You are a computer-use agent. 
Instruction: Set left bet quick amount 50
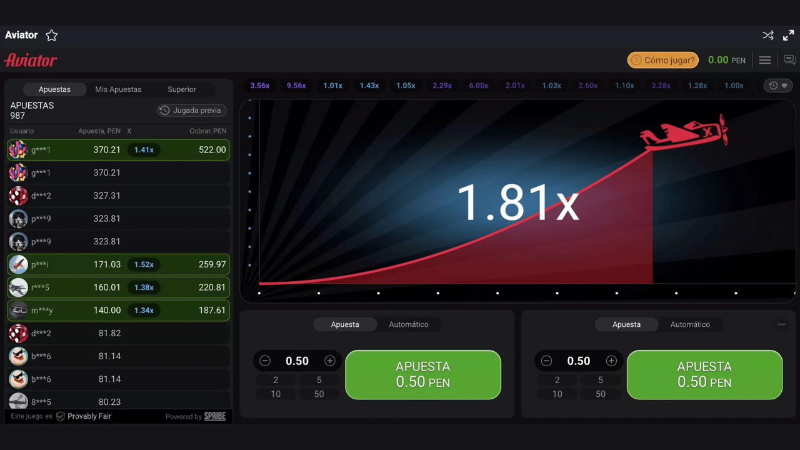pos(319,394)
